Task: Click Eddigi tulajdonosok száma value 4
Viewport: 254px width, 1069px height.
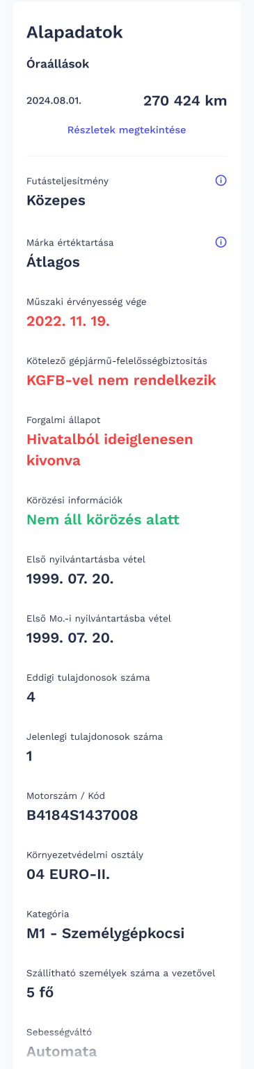Action: click(x=31, y=697)
